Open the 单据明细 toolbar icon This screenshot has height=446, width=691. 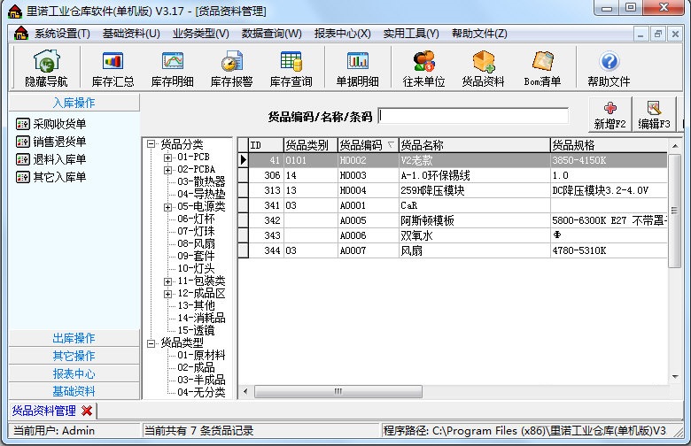tap(357, 68)
